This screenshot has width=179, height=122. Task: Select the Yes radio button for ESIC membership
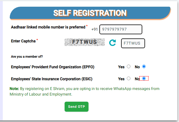[129, 79]
